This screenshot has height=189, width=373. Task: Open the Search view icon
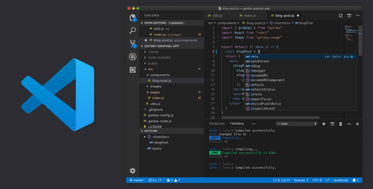point(132,30)
